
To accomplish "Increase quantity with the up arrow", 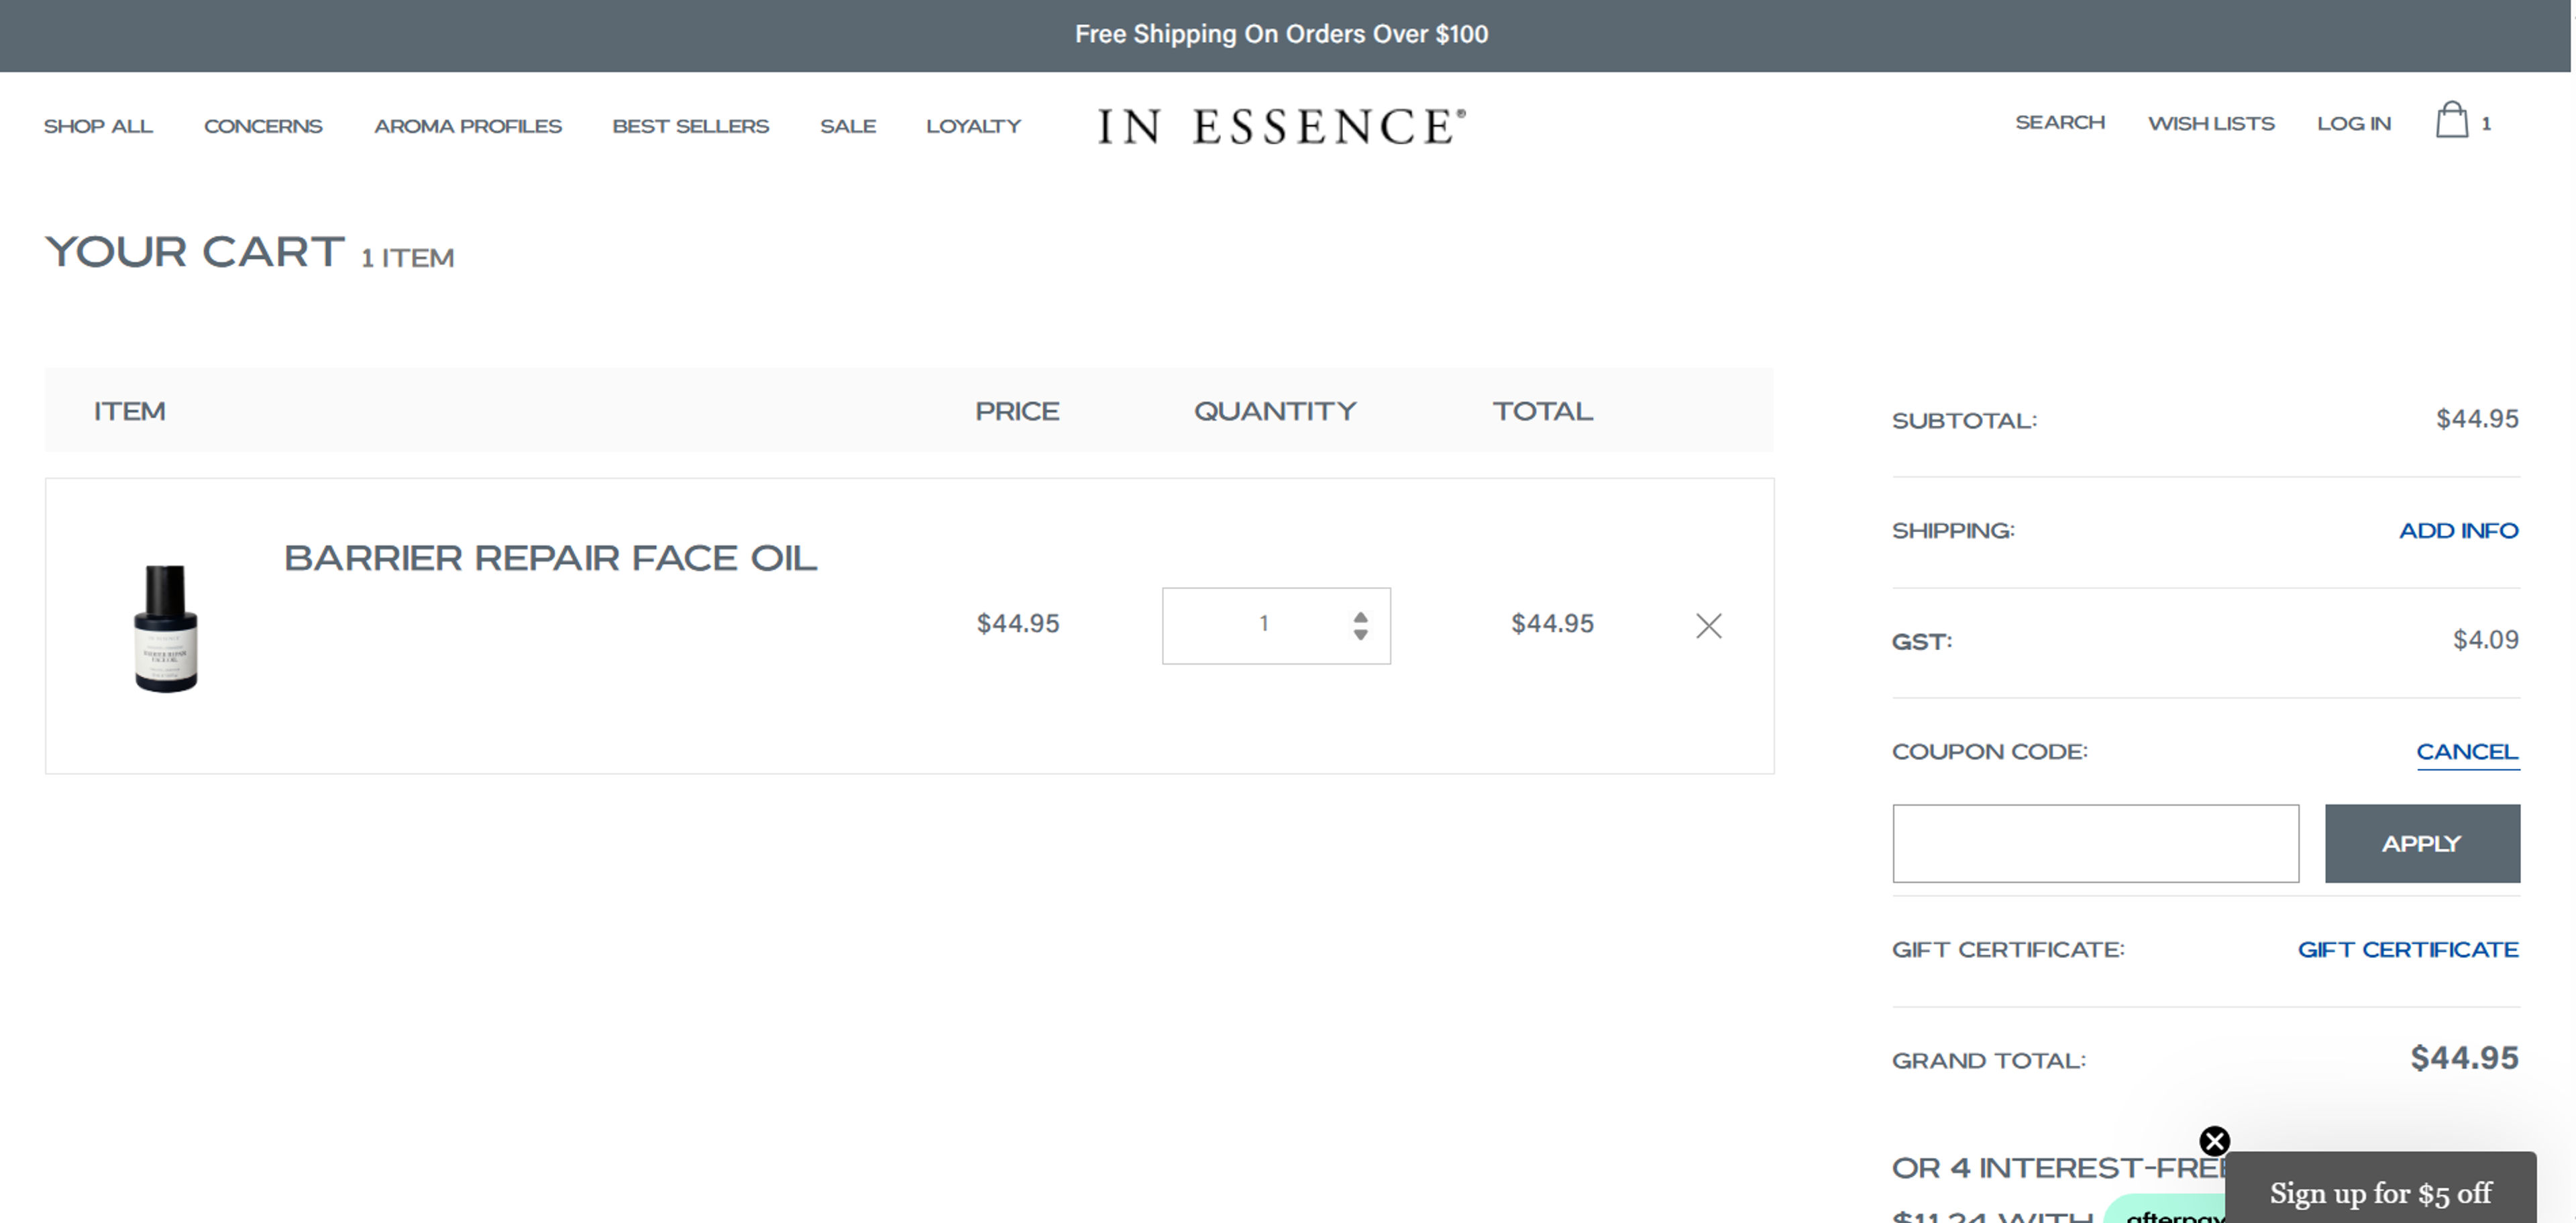I will pyautogui.click(x=1360, y=617).
